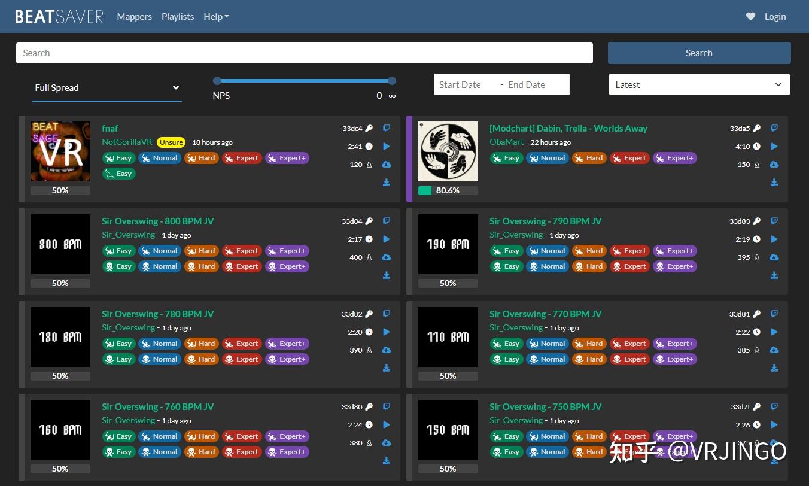Click the Search button
This screenshot has width=809, height=486.
coord(699,53)
